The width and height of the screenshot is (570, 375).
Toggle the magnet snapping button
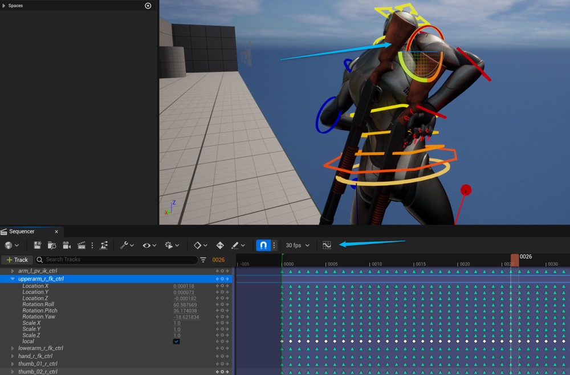pyautogui.click(x=263, y=245)
